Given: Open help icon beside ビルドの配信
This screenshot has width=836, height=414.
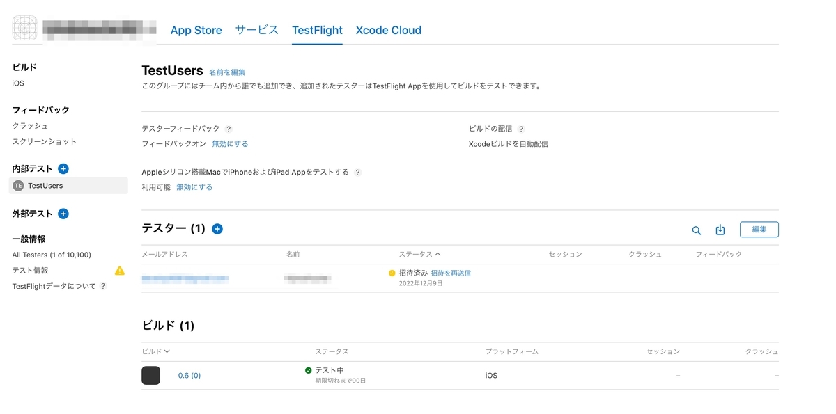Looking at the screenshot, I should (x=521, y=129).
